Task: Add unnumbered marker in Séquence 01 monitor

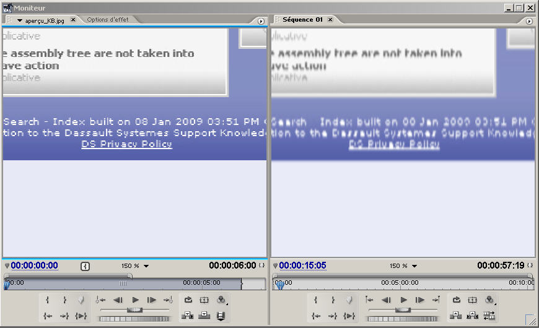Action: (349, 300)
